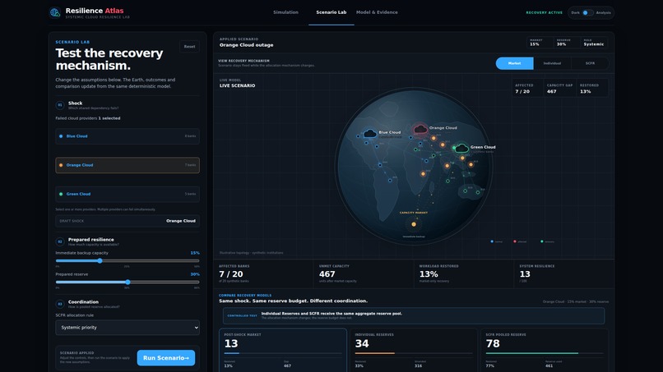The width and height of the screenshot is (663, 372).
Task: Click the '30%' prepared reserve value label
Action: click(194, 274)
